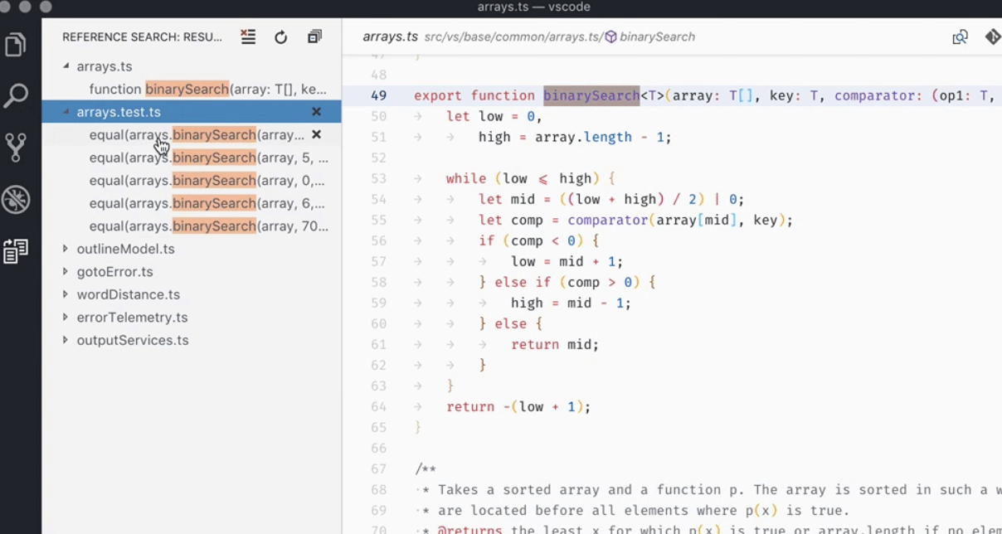This screenshot has height=534, width=1002.
Task: Dismiss arrays.test.ts from the results list
Action: pyautogui.click(x=316, y=112)
